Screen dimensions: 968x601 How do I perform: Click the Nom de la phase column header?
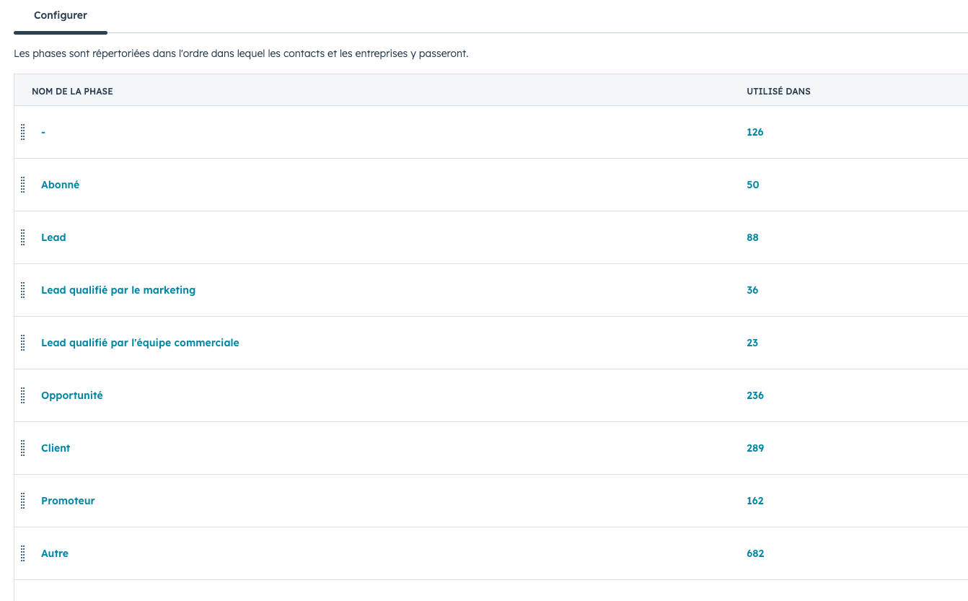click(x=72, y=92)
